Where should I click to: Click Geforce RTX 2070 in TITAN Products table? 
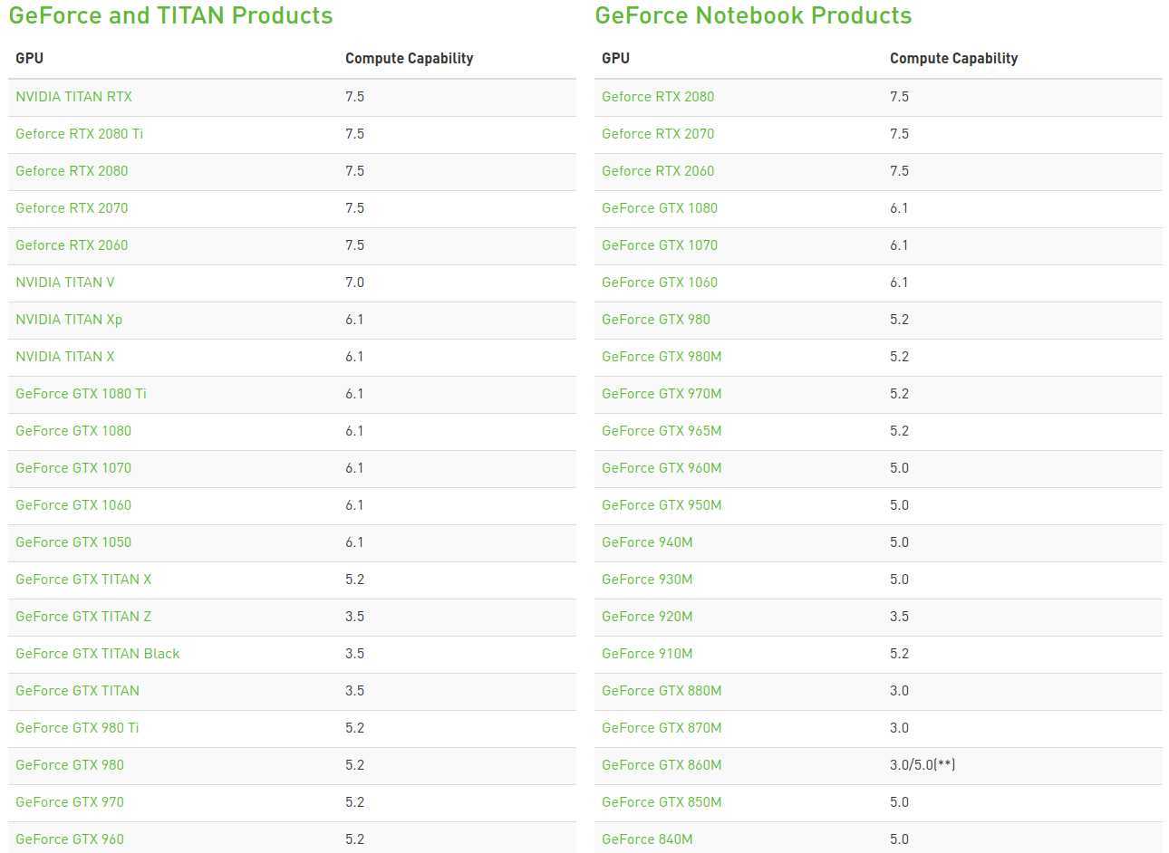[72, 208]
